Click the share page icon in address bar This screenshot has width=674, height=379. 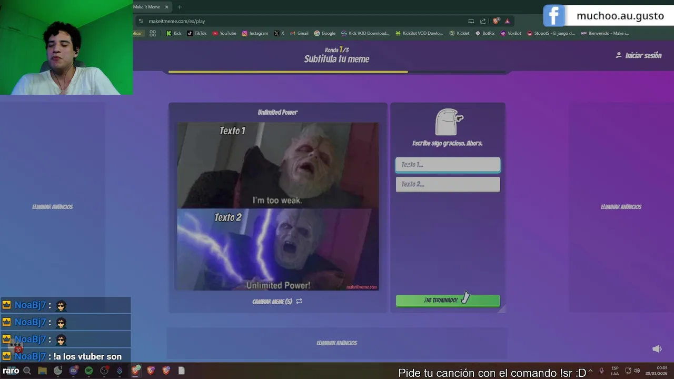point(483,21)
